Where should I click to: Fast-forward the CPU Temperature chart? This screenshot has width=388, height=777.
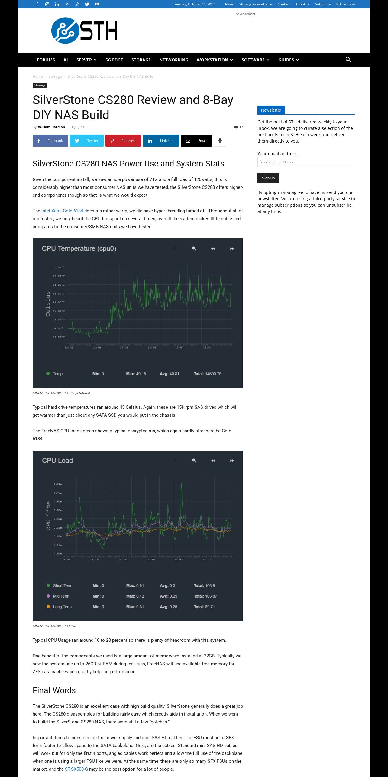pyautogui.click(x=232, y=248)
